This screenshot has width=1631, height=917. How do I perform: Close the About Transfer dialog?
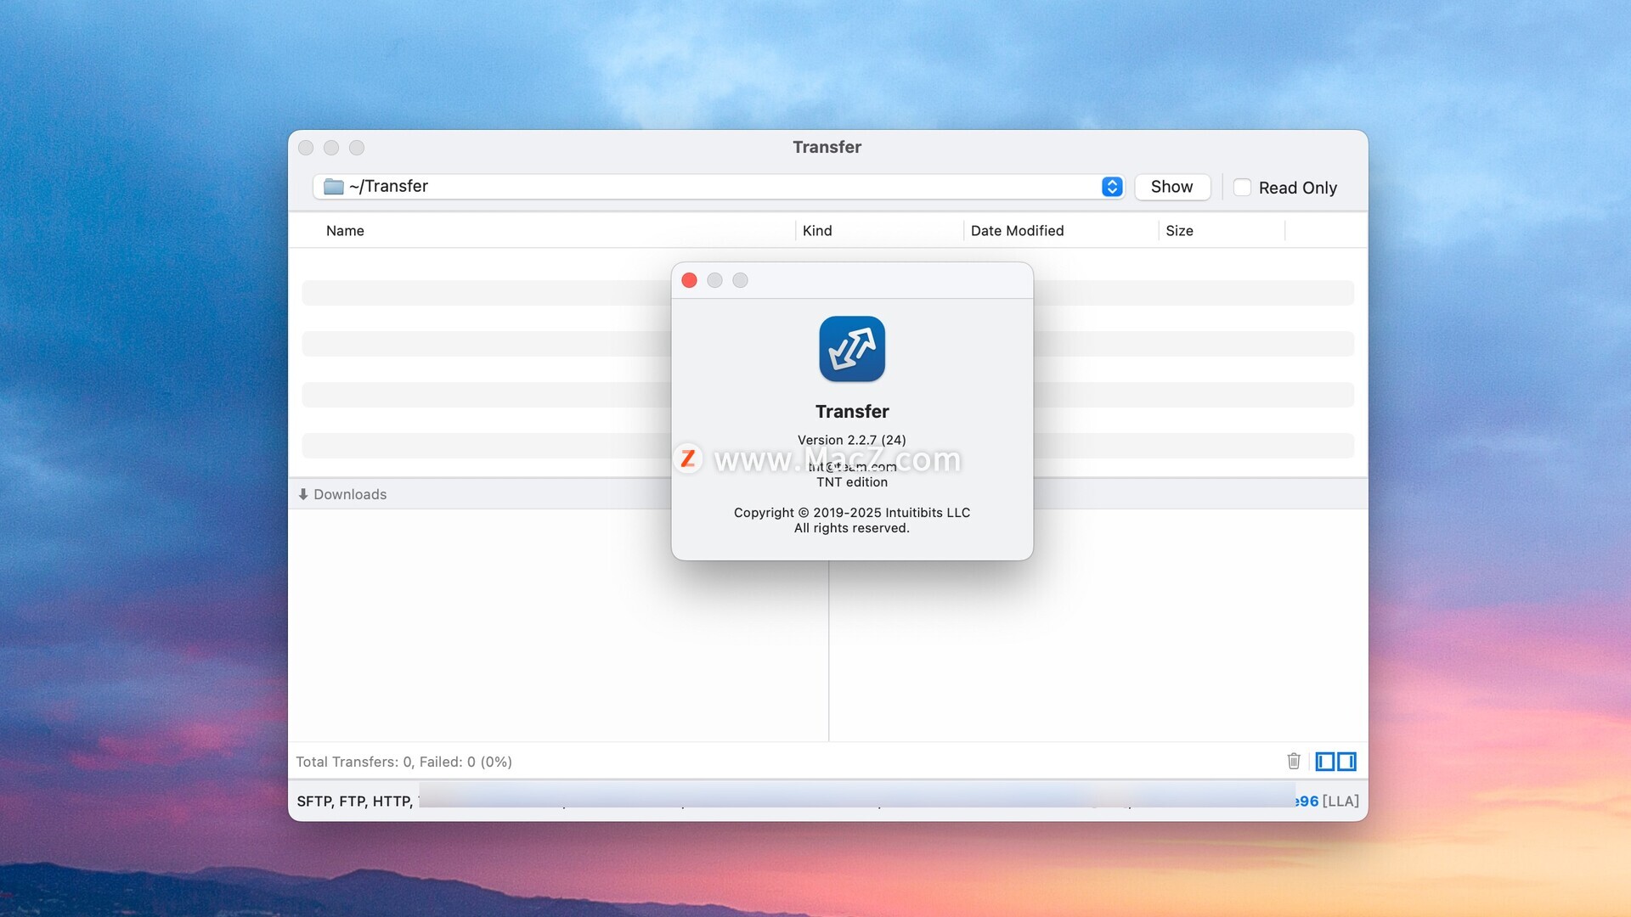point(690,280)
